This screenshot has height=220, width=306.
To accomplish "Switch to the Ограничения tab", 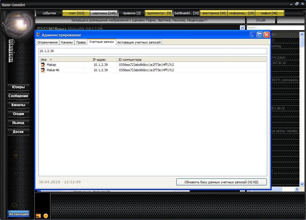I will [48, 42].
